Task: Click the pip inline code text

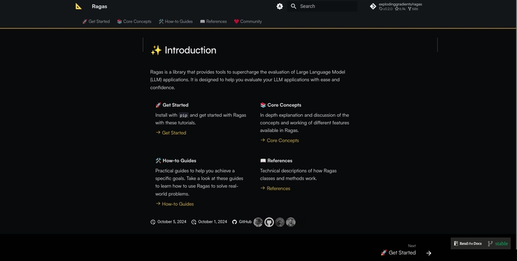Action: tap(184, 115)
